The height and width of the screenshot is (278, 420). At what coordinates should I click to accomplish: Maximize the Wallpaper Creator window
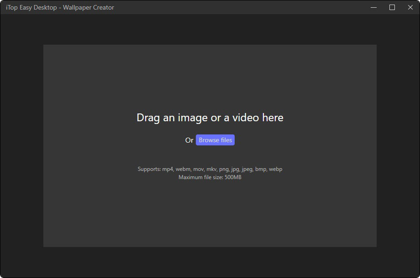tap(392, 7)
